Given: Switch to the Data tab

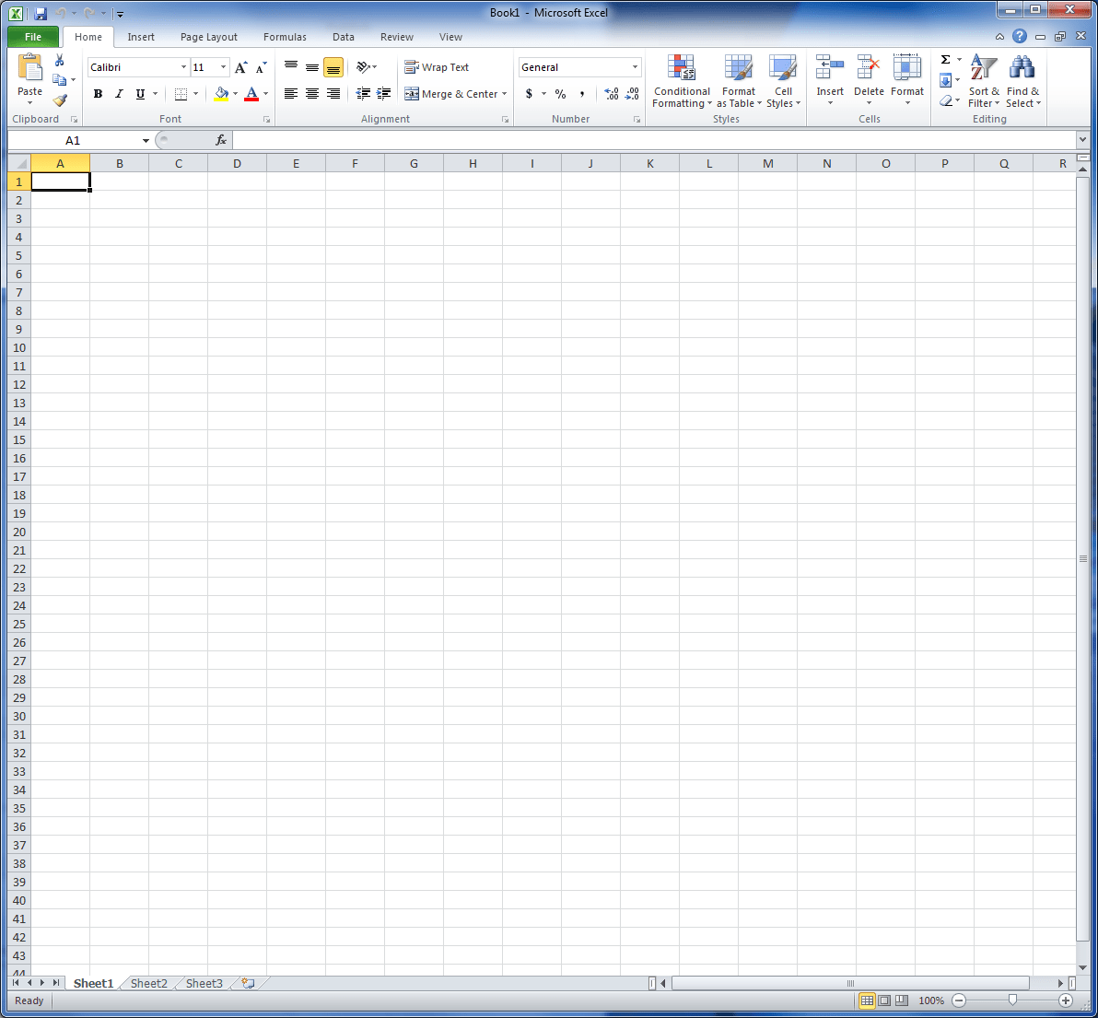Looking at the screenshot, I should coord(343,37).
